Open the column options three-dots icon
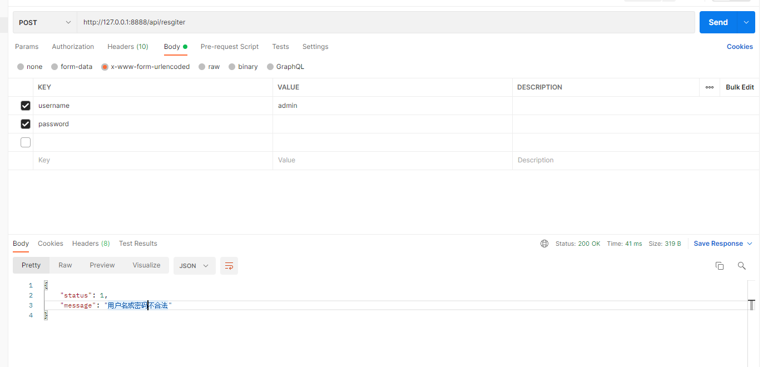The height and width of the screenshot is (367, 768). 710,87
